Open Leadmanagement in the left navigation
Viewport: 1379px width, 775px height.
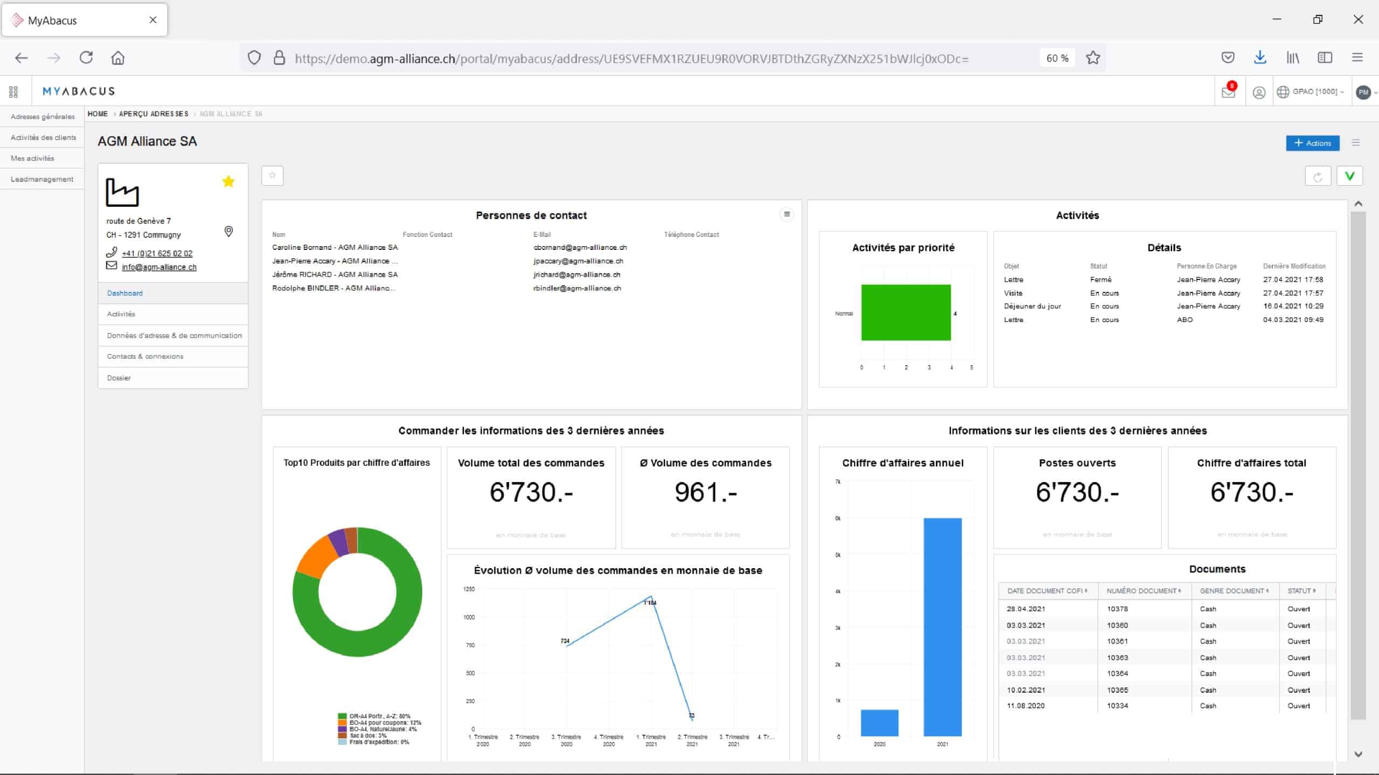pyautogui.click(x=42, y=179)
